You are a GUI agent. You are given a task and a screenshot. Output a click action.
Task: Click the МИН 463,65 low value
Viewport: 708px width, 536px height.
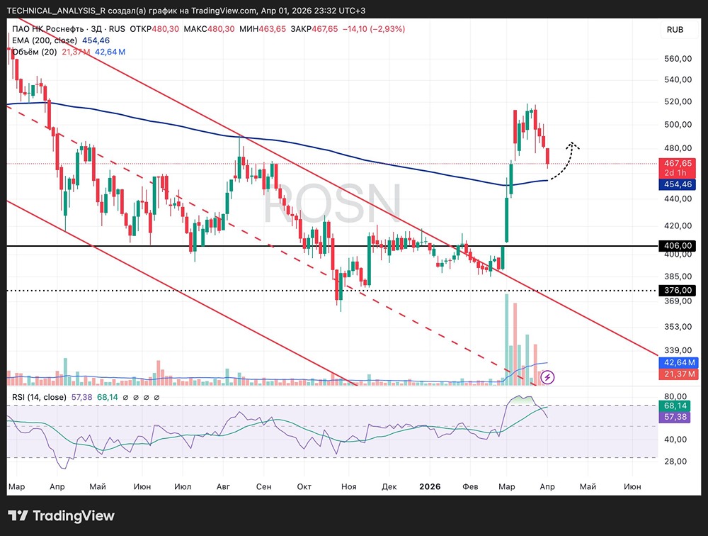[263, 29]
